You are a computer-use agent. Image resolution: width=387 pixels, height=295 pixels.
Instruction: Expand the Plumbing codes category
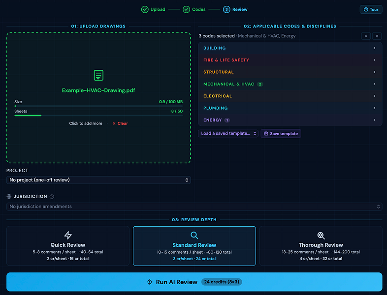(290, 108)
